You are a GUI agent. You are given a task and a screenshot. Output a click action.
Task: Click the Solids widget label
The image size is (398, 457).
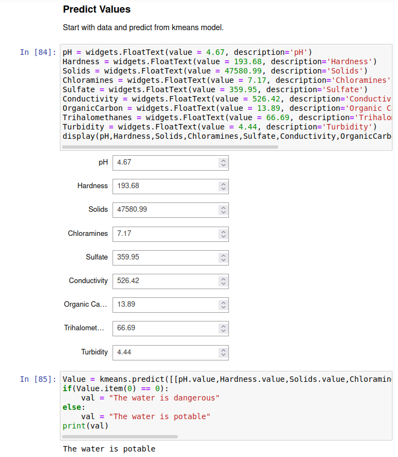pyautogui.click(x=98, y=209)
